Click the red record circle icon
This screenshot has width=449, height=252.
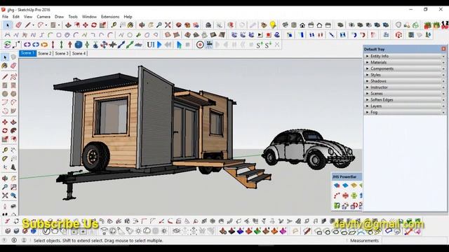pos(200,45)
